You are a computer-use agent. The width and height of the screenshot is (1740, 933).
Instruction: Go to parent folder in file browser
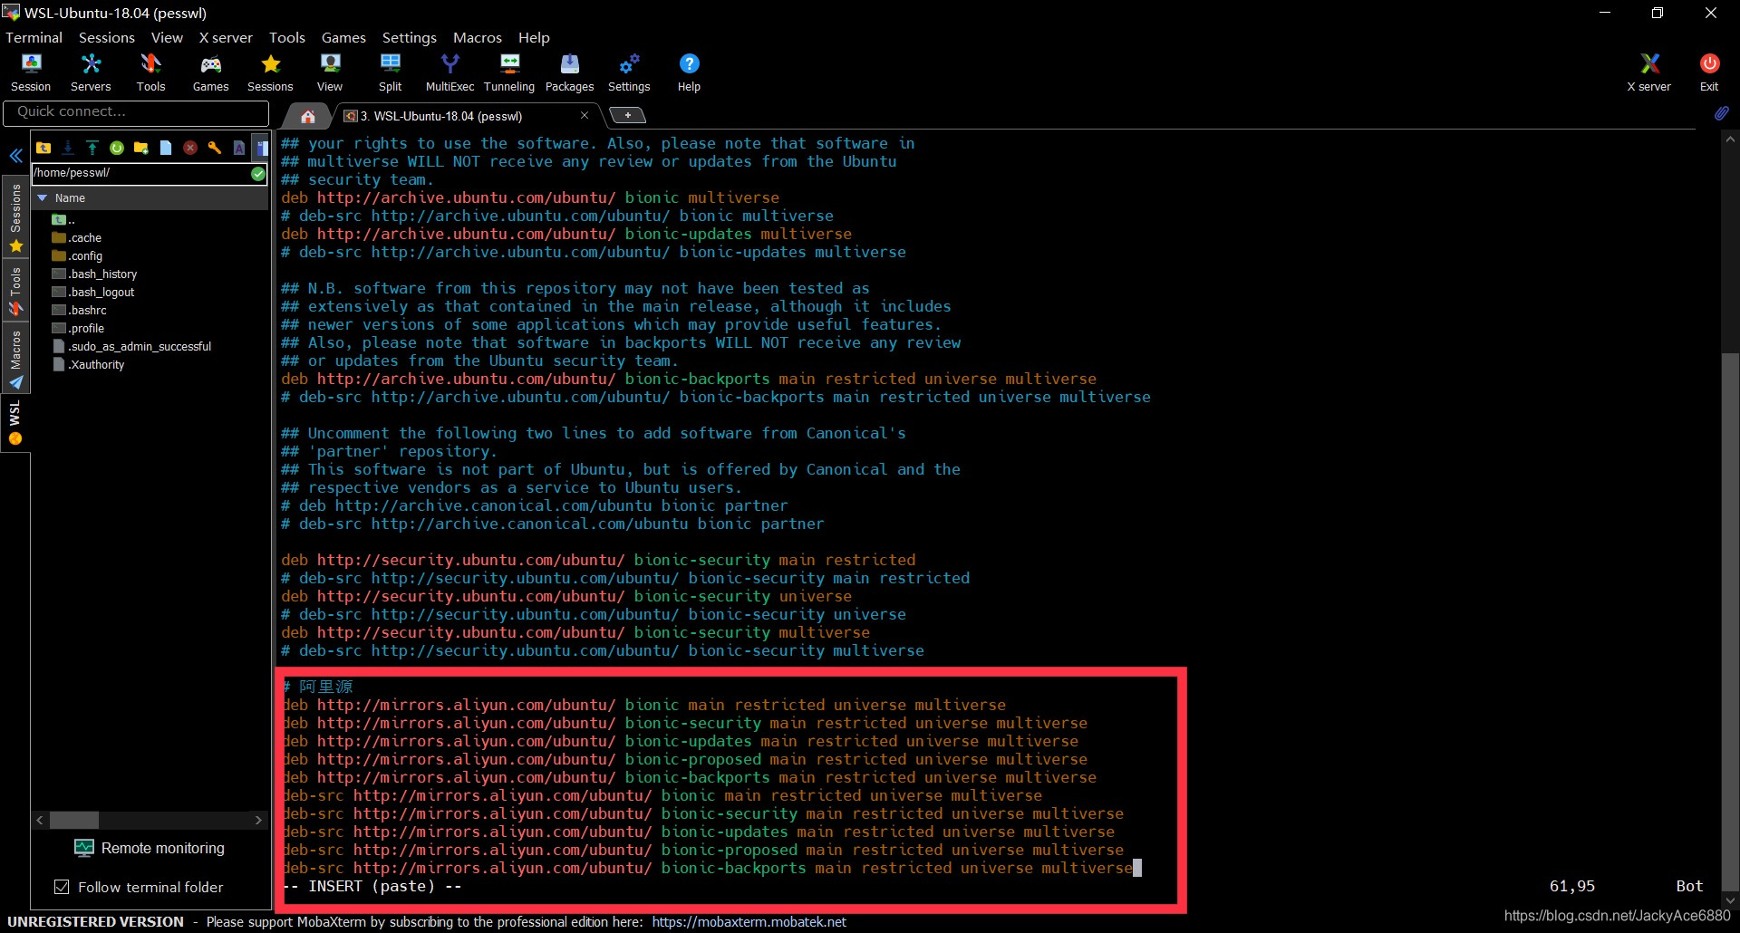point(43,148)
